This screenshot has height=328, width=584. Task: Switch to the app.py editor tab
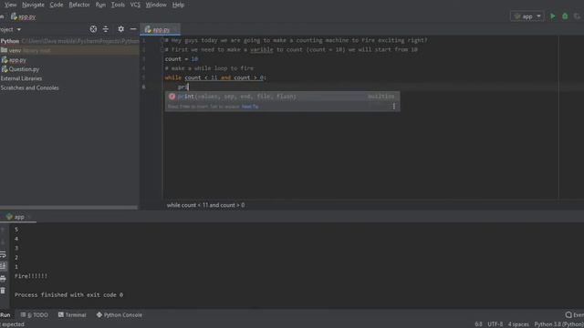coord(161,29)
